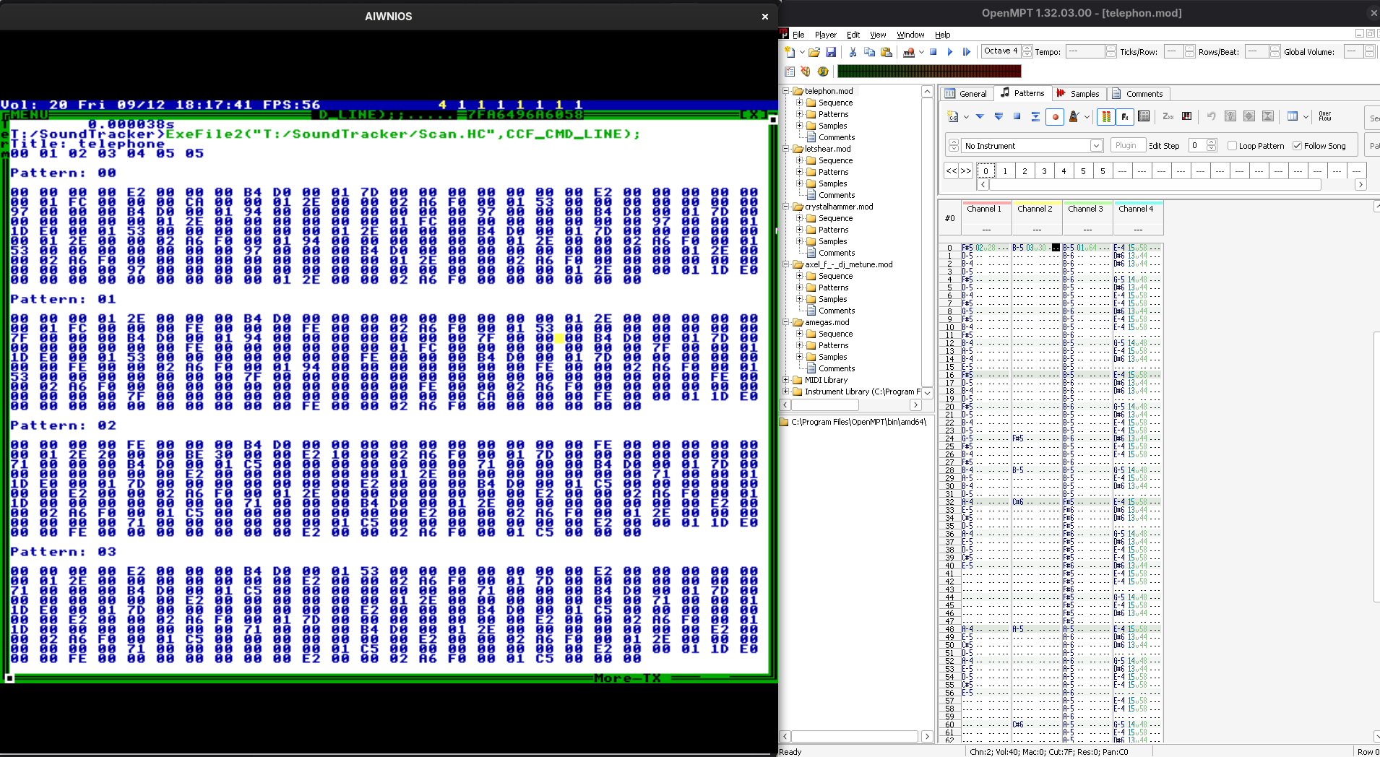Click the Cut scissors icon
The image size is (1380, 757).
coord(853,52)
